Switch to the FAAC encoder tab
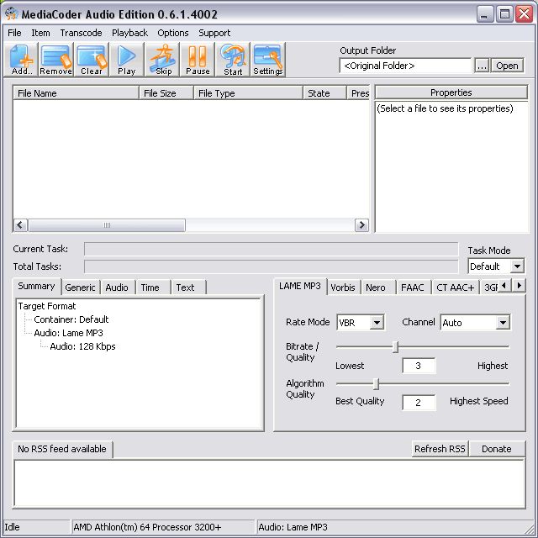 413,287
